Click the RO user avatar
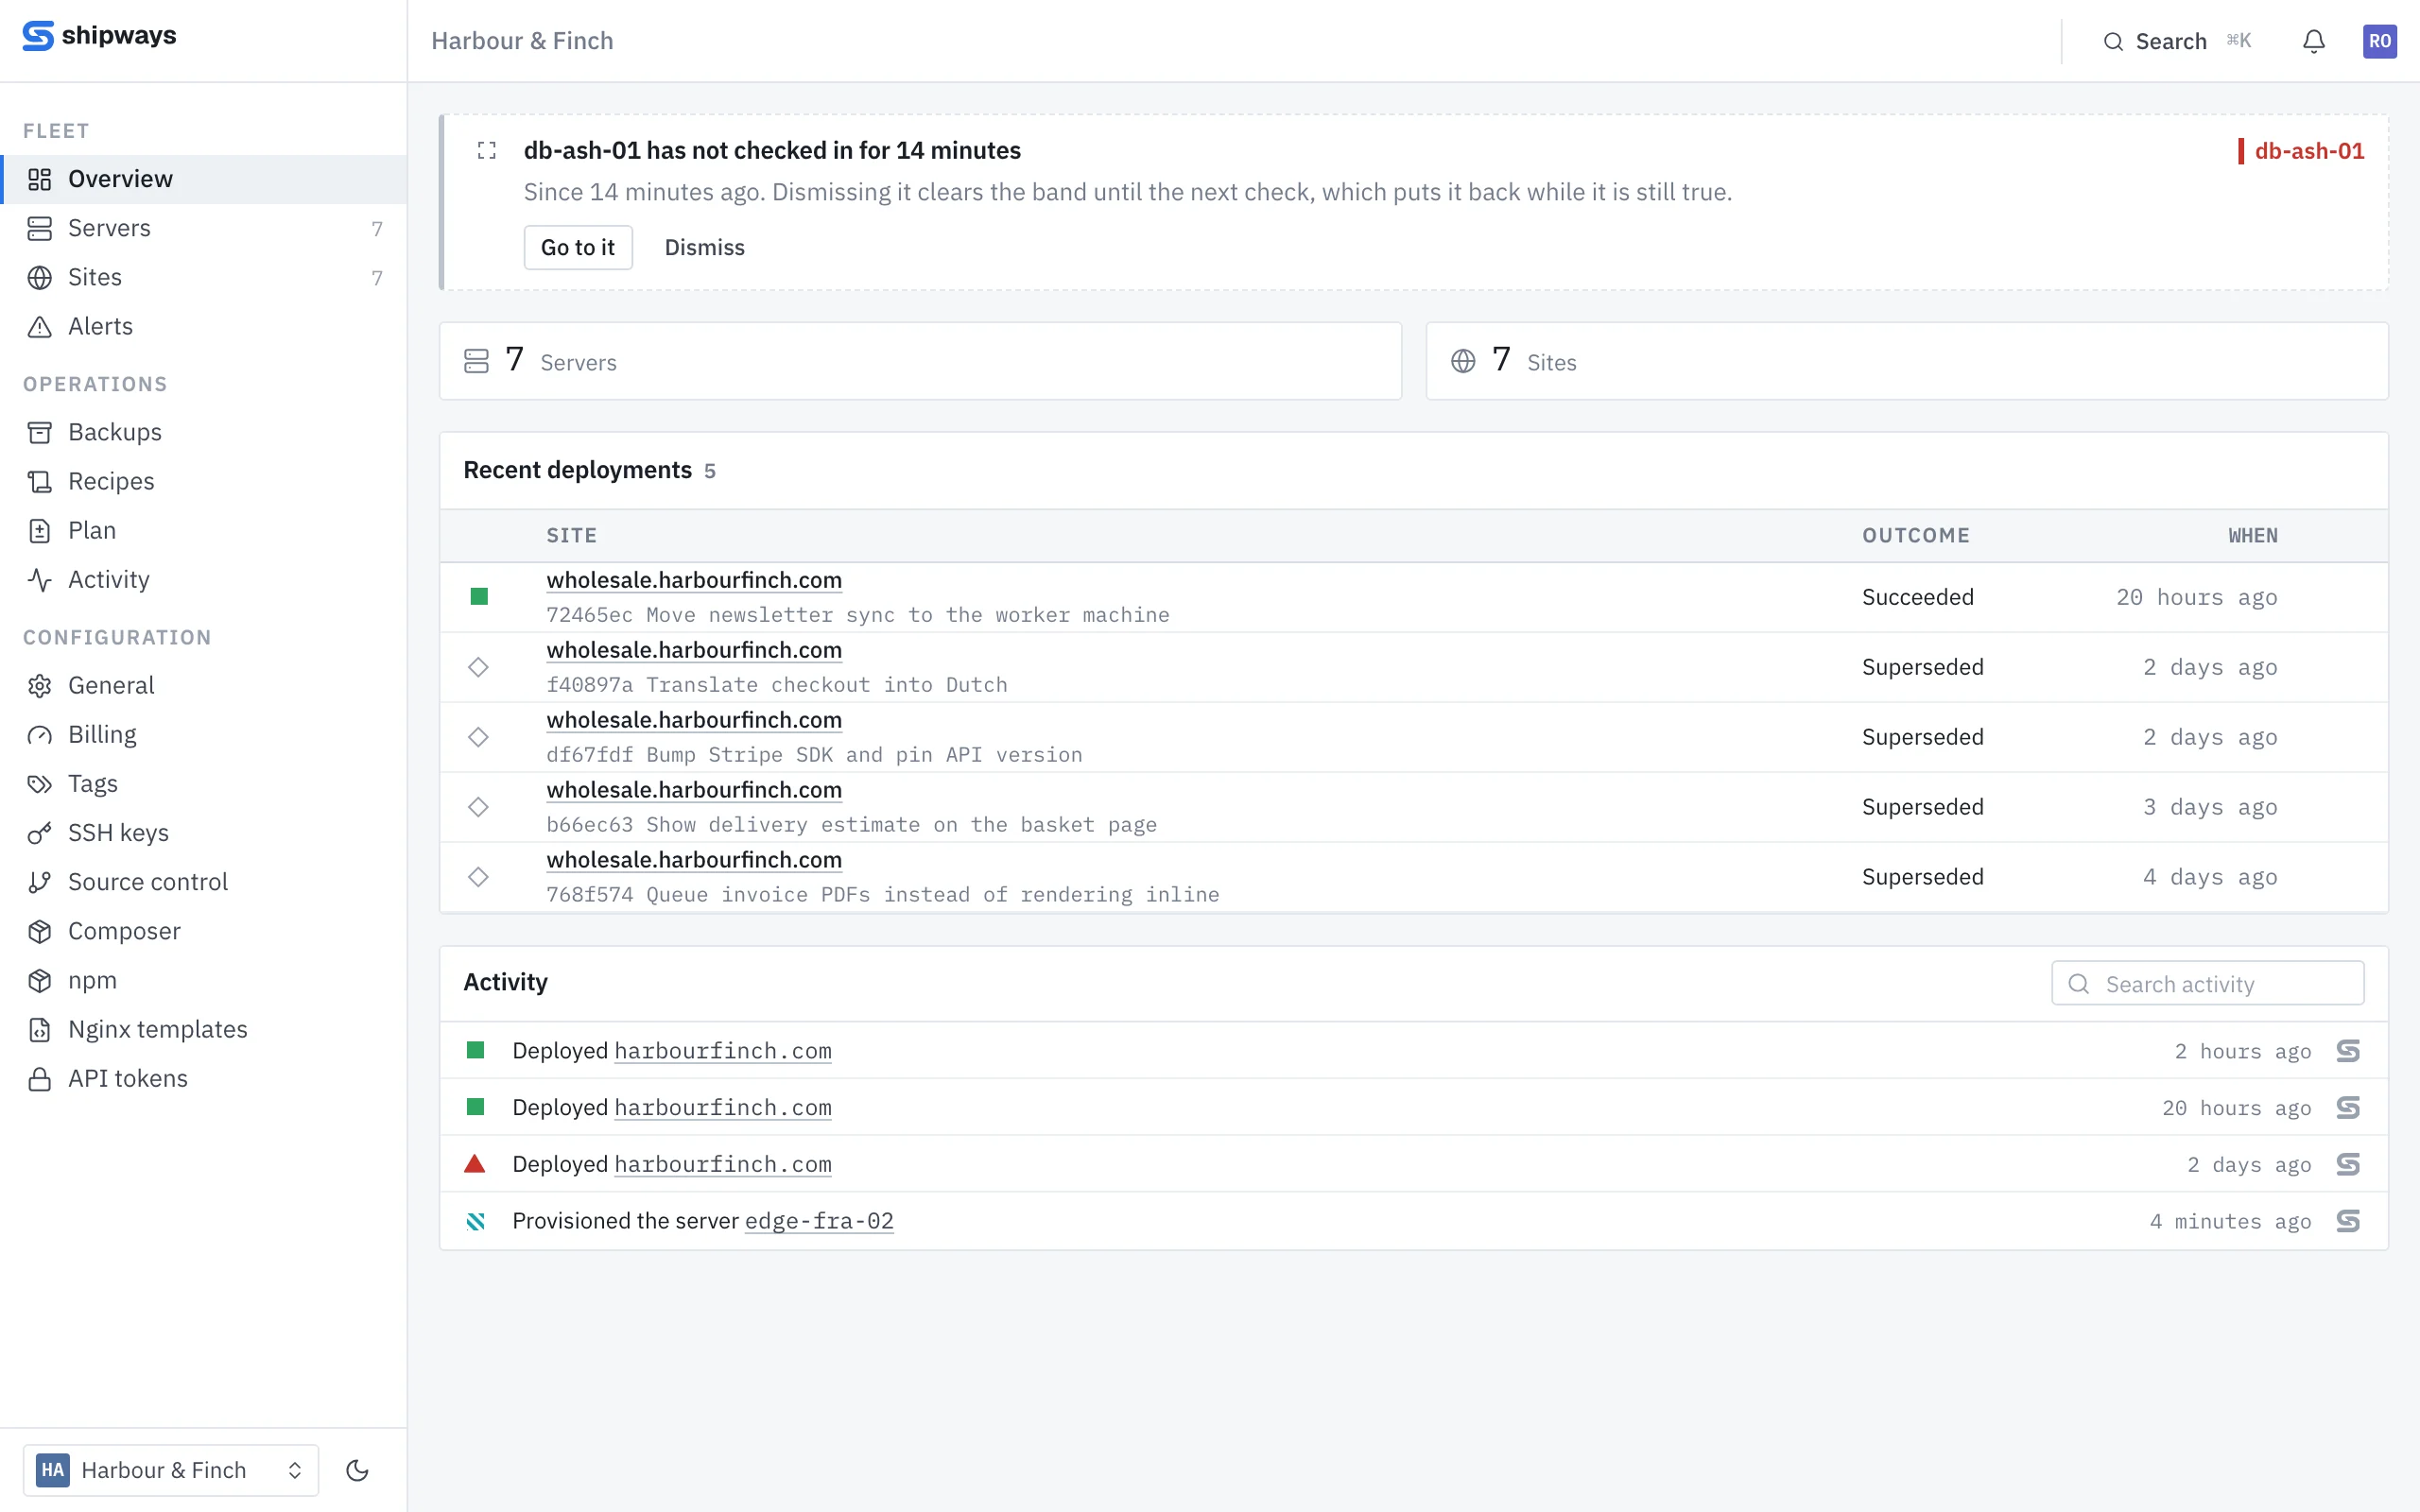 click(2379, 41)
